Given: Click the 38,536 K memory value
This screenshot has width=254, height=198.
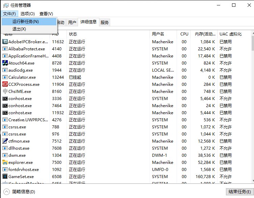Looking at the screenshot, I should (x=206, y=155).
